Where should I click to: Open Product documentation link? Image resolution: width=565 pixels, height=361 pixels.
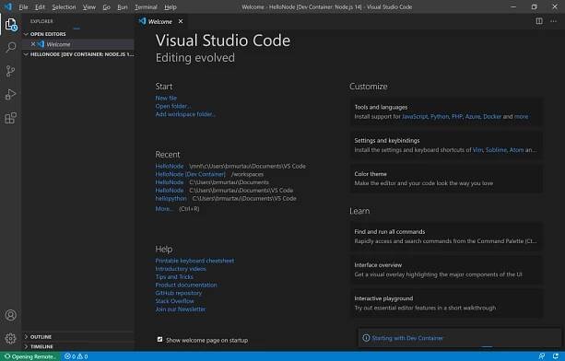186,285
